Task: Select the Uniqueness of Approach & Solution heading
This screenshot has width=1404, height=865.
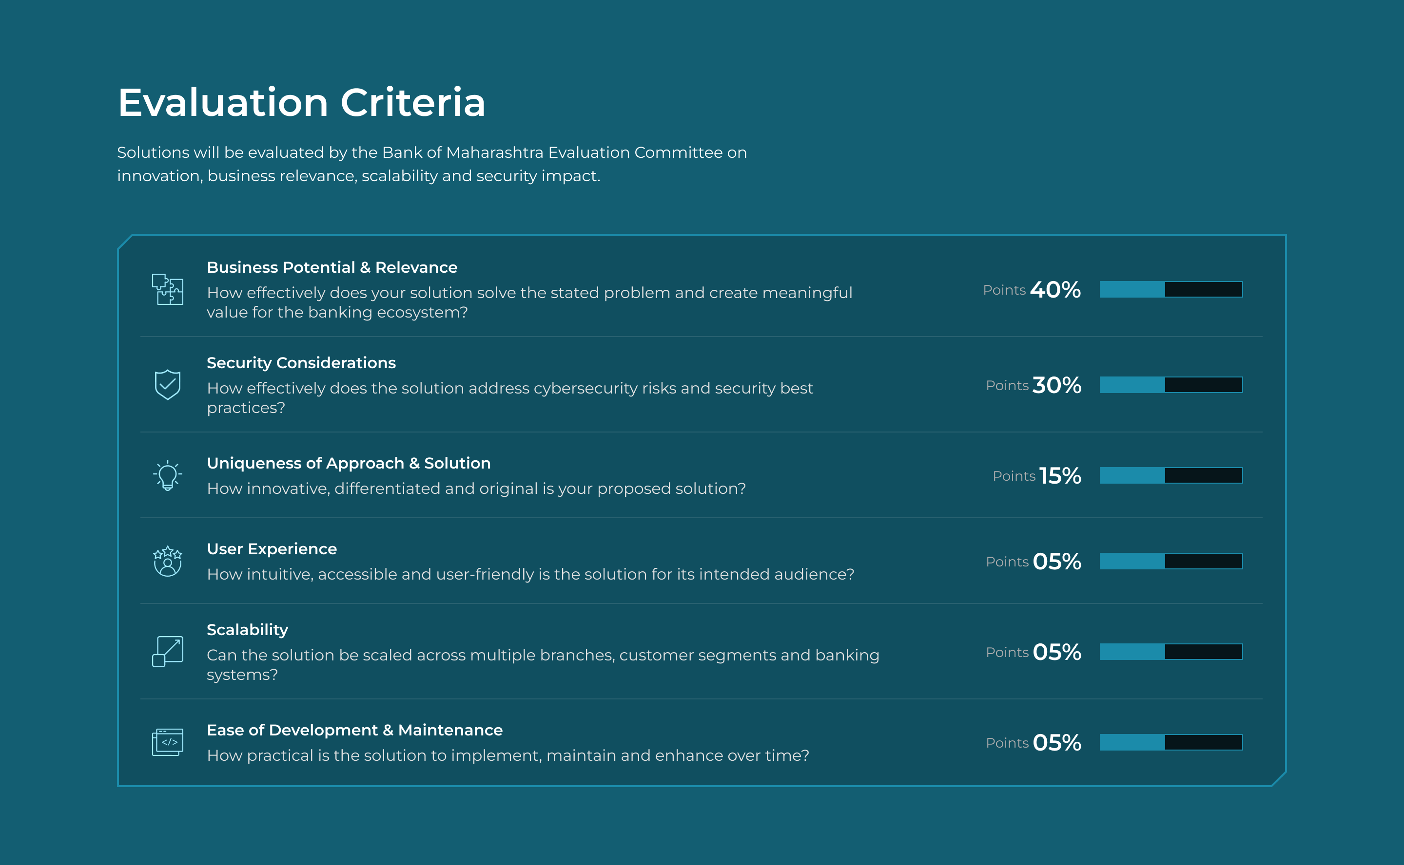Action: pyautogui.click(x=349, y=463)
